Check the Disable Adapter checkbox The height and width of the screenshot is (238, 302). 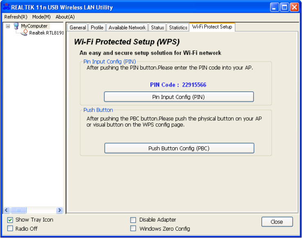click(133, 220)
